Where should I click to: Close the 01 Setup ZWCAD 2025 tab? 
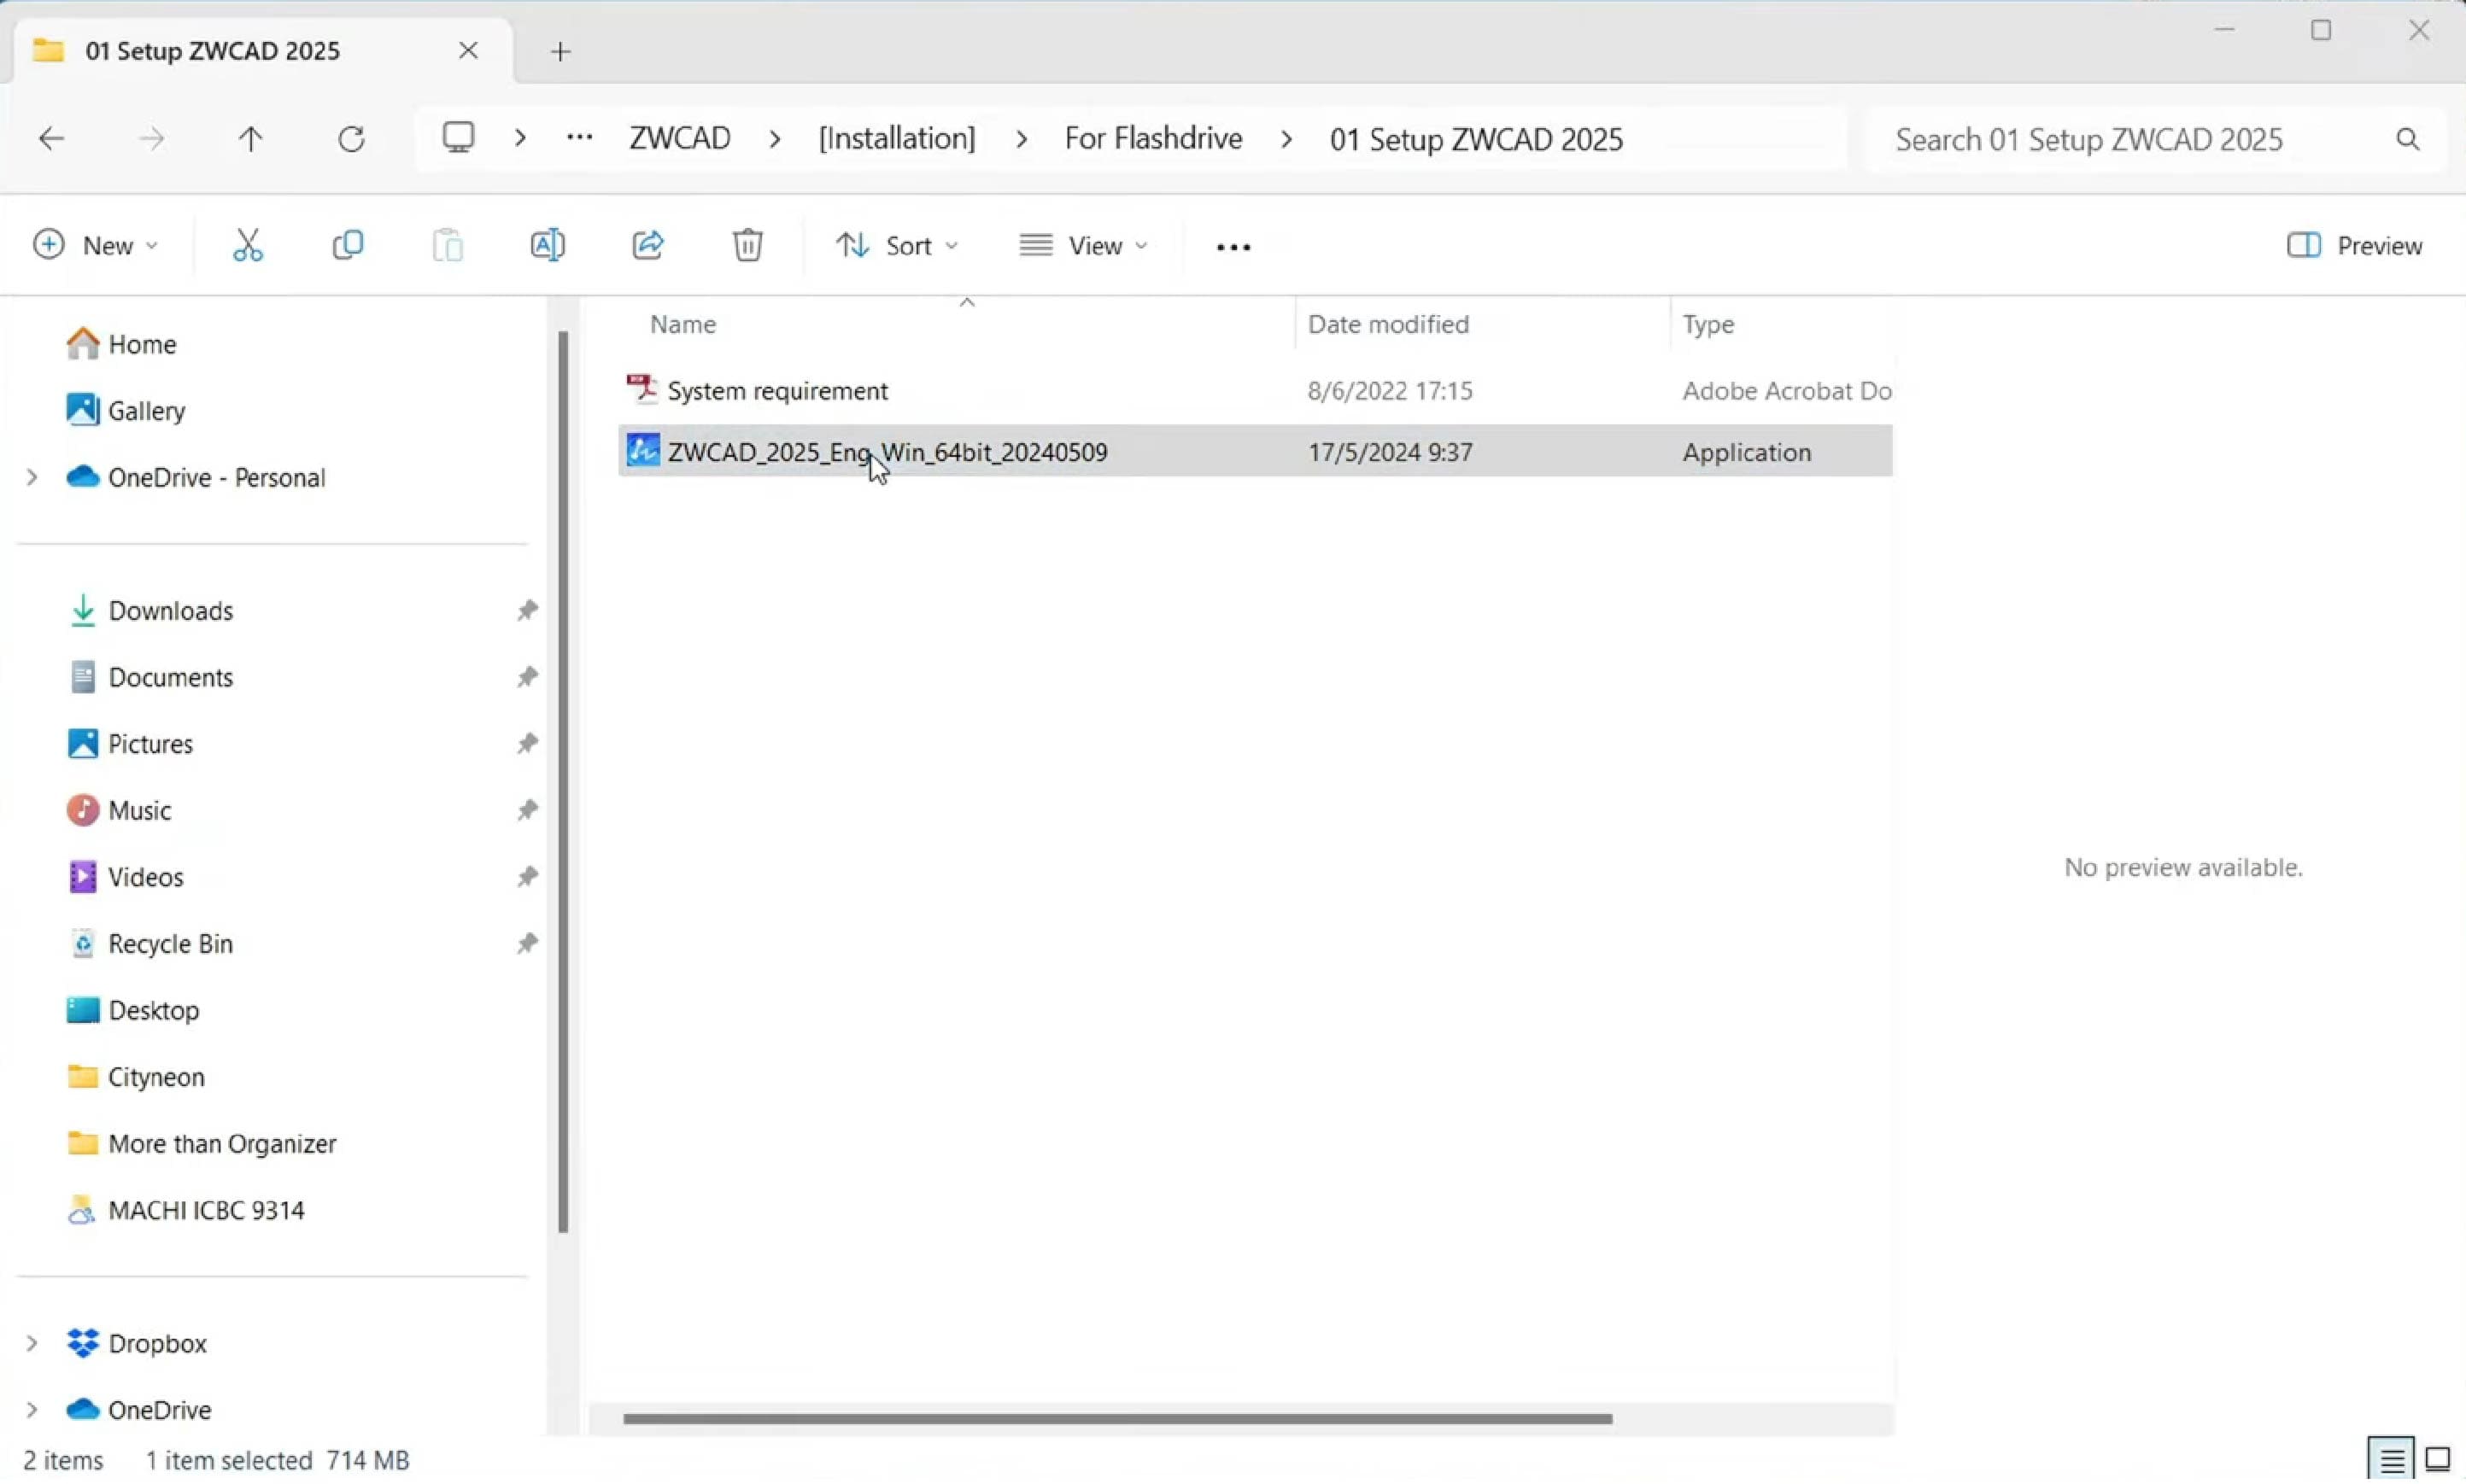[467, 50]
